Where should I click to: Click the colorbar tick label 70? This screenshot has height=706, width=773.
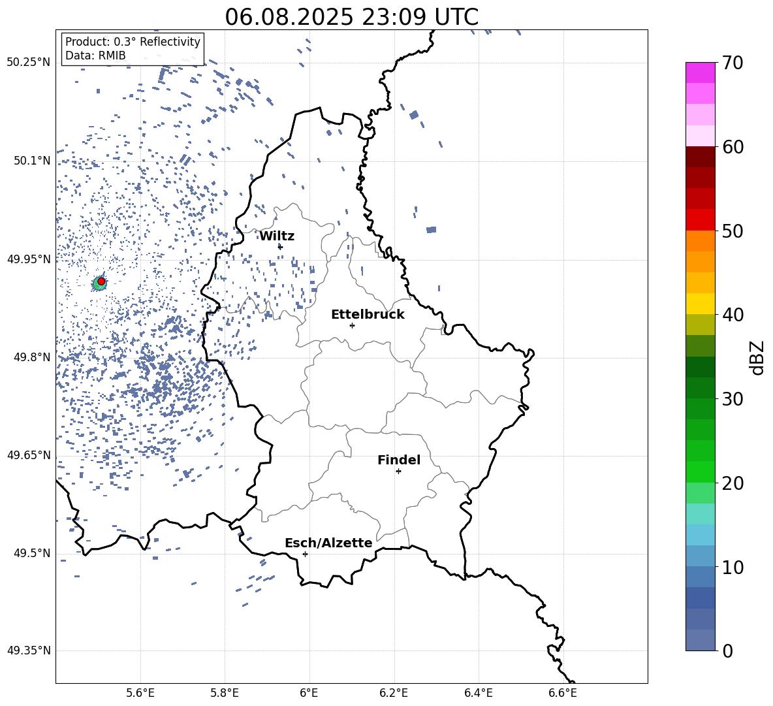733,63
